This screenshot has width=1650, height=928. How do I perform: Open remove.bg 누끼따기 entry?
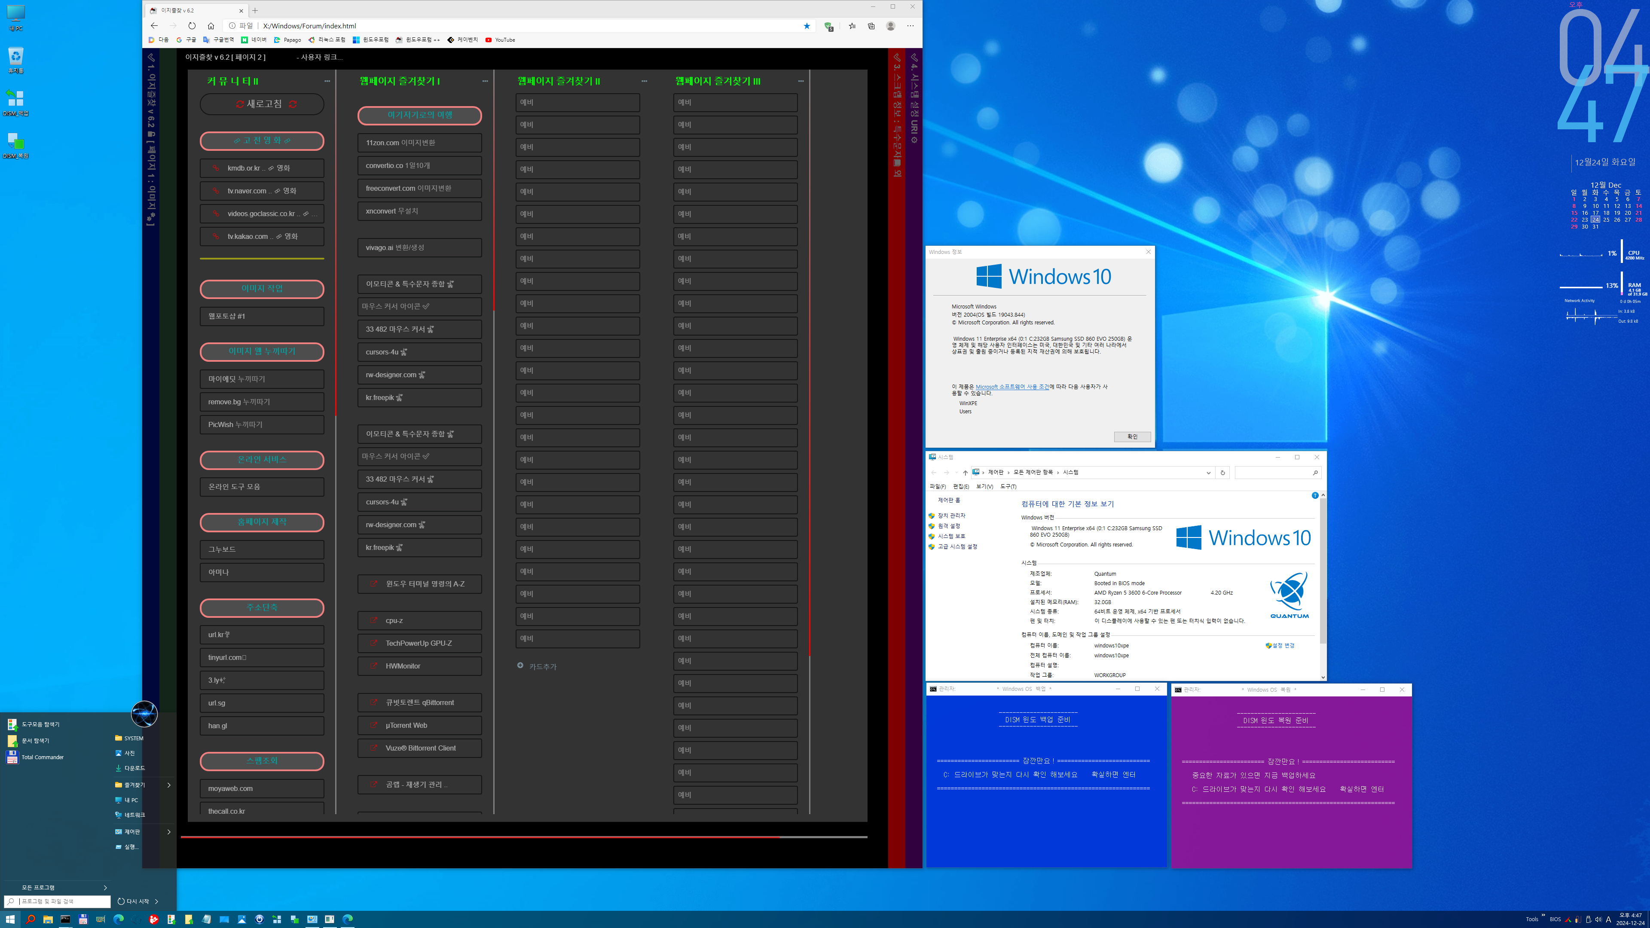point(262,402)
